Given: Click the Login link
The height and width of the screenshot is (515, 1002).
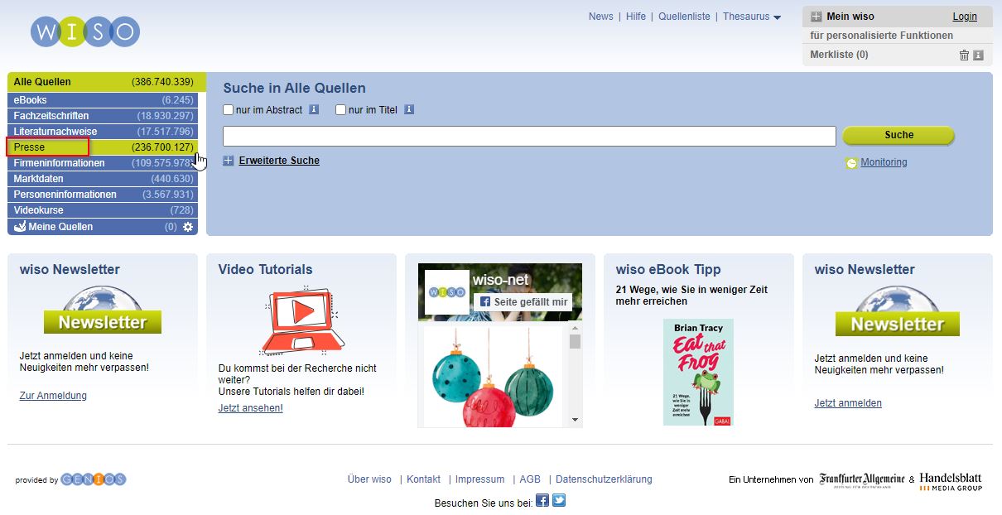Looking at the screenshot, I should [965, 17].
